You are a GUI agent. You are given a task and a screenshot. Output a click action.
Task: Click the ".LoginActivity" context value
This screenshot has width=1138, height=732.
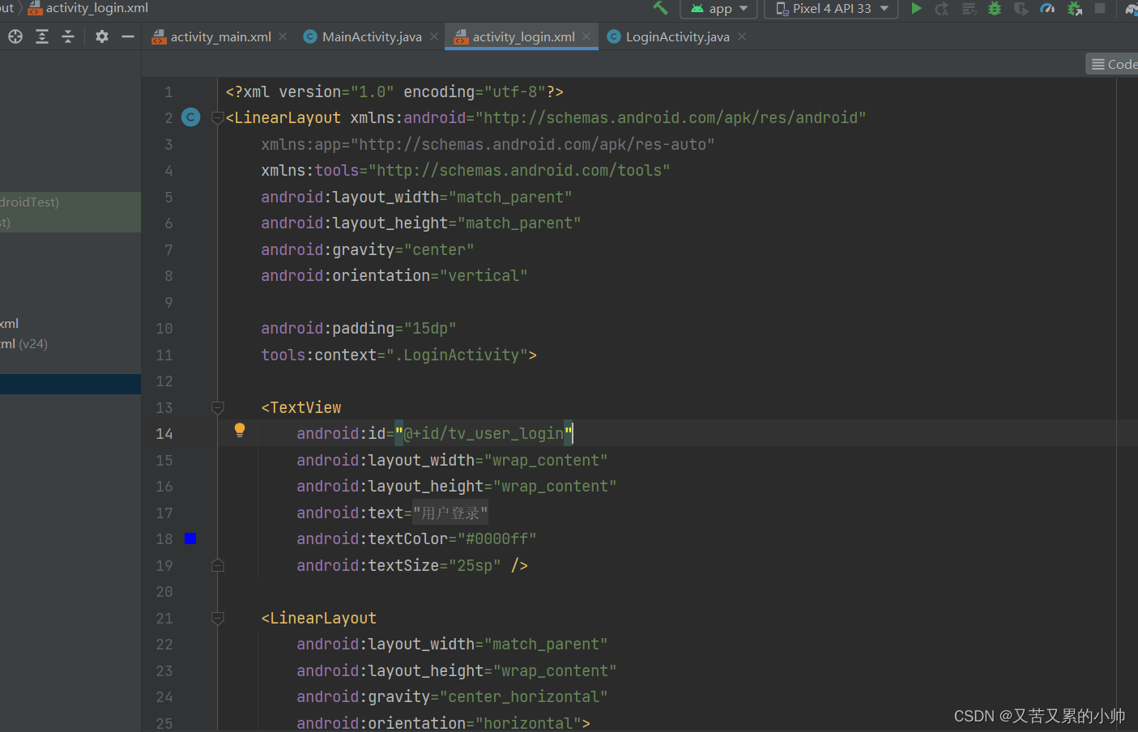(x=457, y=355)
